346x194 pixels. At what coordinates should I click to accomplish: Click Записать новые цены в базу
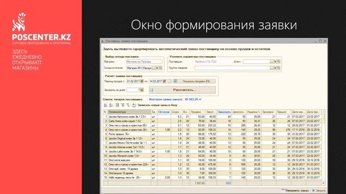click(155, 106)
